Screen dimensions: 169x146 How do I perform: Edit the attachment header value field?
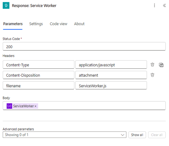(x=111, y=75)
